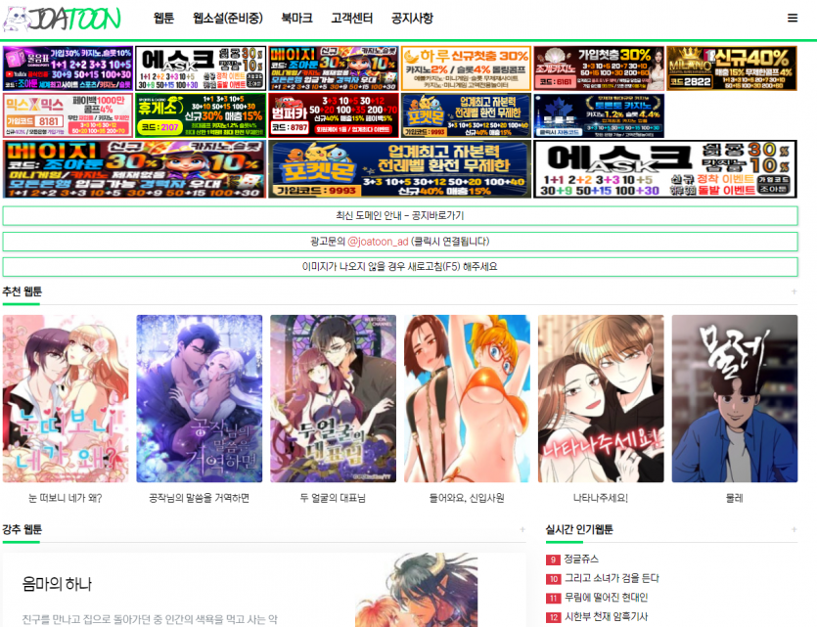
Task: Open ranked item 시한부 천재 암흑기사
Action: tap(606, 617)
